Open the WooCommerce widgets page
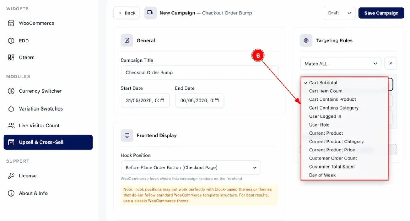This screenshot has height=221, width=410. pyautogui.click(x=48, y=23)
